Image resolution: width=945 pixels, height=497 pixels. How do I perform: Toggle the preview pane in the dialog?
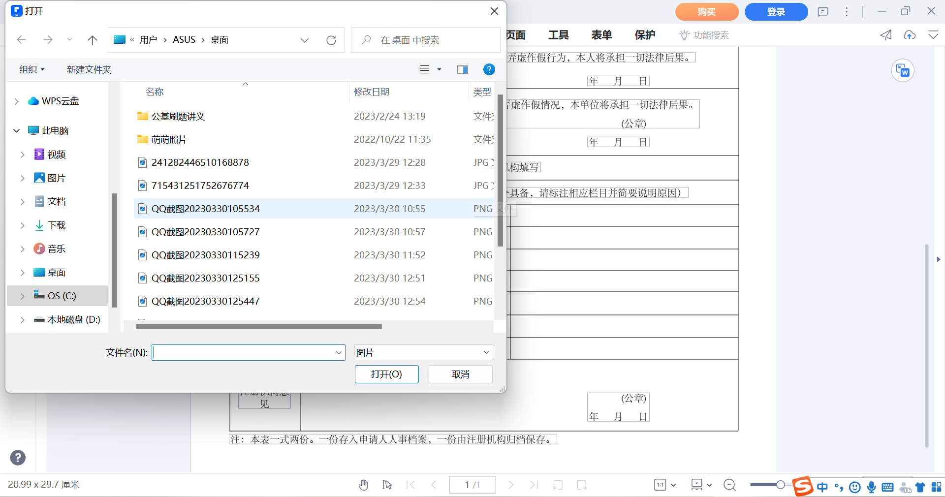pos(462,69)
